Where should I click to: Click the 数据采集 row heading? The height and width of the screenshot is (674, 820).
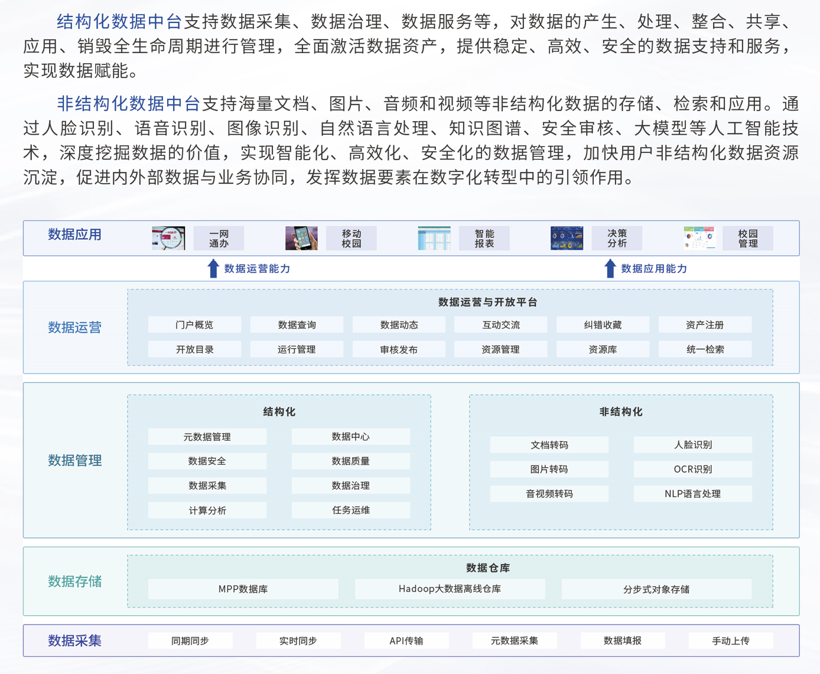pos(74,640)
